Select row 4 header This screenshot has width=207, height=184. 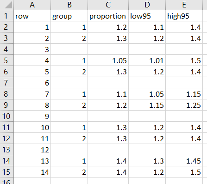[7, 49]
